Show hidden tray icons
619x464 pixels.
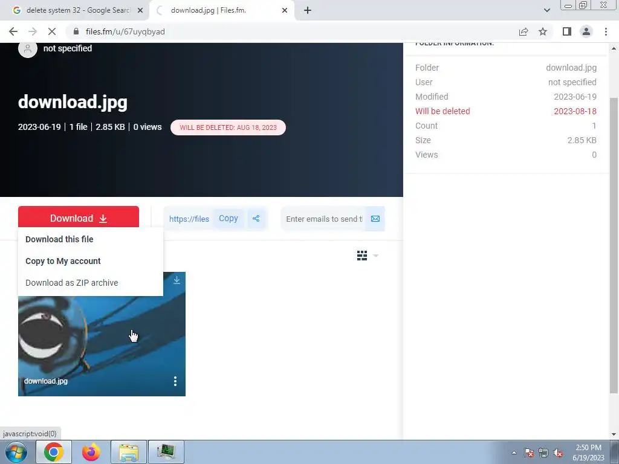(x=514, y=453)
